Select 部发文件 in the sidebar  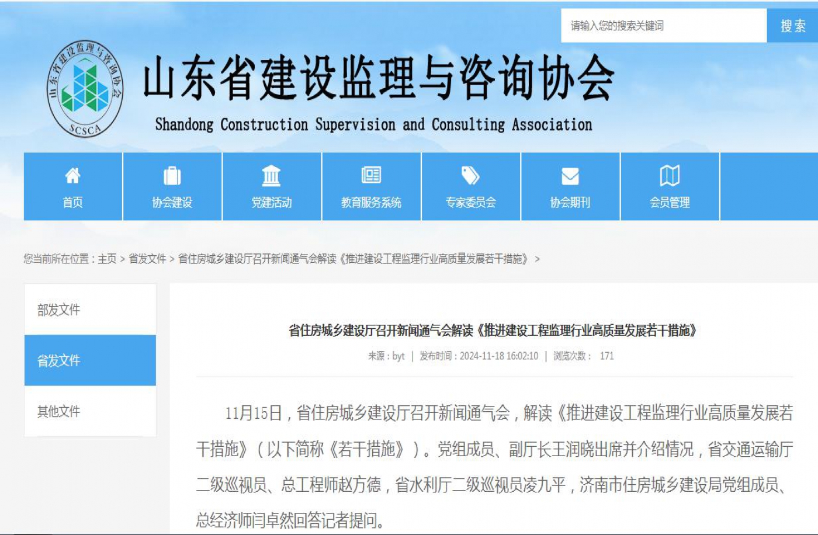pyautogui.click(x=90, y=310)
